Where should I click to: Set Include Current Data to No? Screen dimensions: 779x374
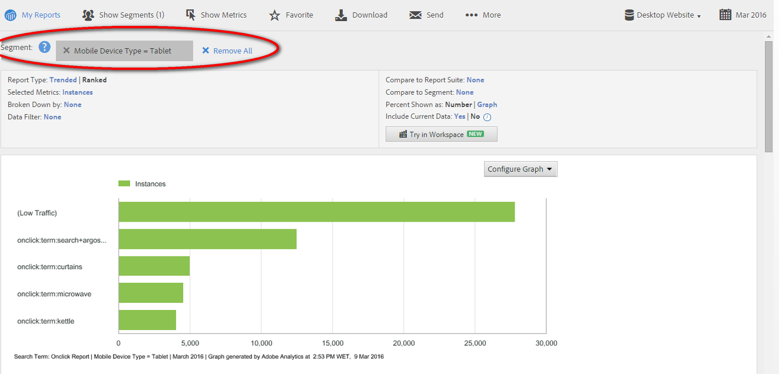tap(475, 116)
